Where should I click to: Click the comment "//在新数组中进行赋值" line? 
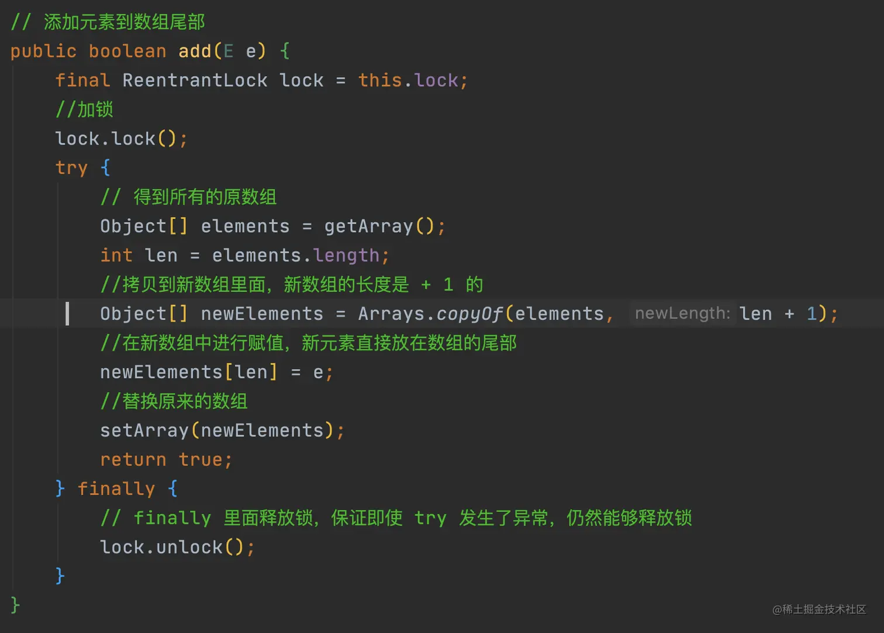click(x=309, y=343)
